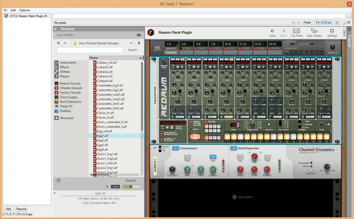The width and height of the screenshot is (354, 219).
Task: Flip the rack with Flip Rack icon
Action: 296,31
